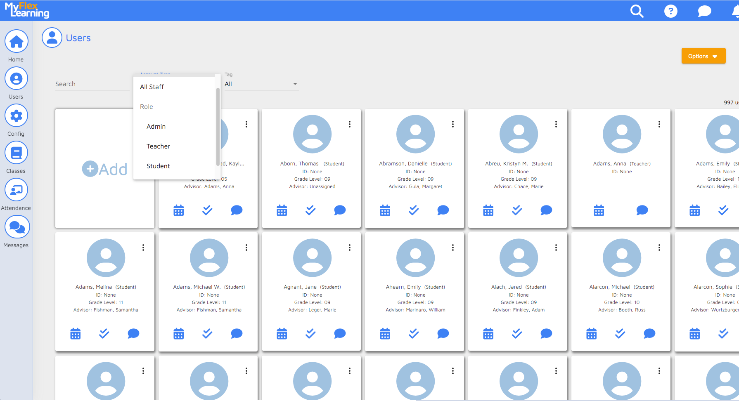This screenshot has height=401, width=739.
Task: Select Student role option
Action: click(158, 166)
